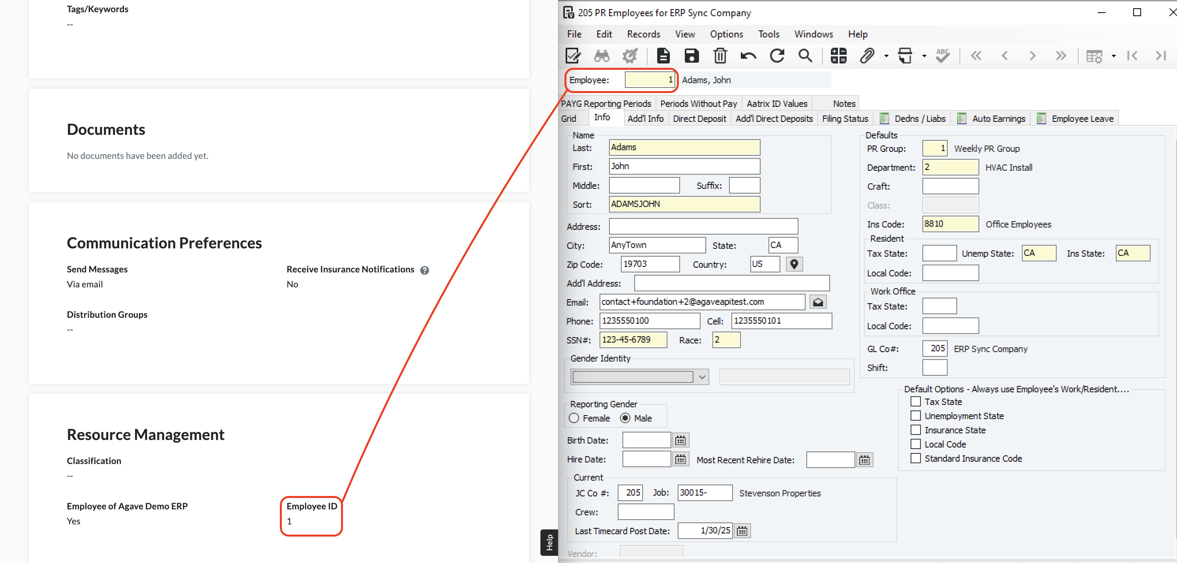This screenshot has width=1177, height=563.
Task: Click the Refresh toolbar icon
Action: tap(777, 56)
